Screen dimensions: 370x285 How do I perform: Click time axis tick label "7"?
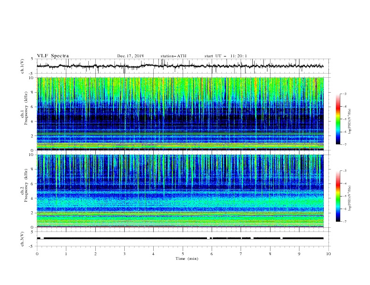click(241, 254)
